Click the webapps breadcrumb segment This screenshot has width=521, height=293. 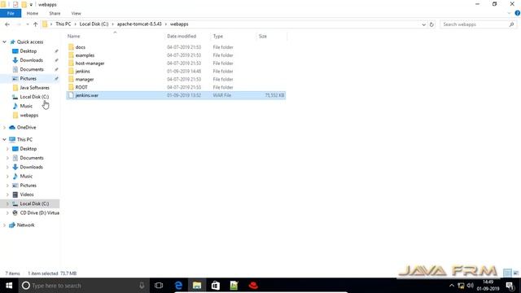(179, 24)
